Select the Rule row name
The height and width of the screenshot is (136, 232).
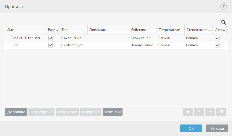point(15,45)
